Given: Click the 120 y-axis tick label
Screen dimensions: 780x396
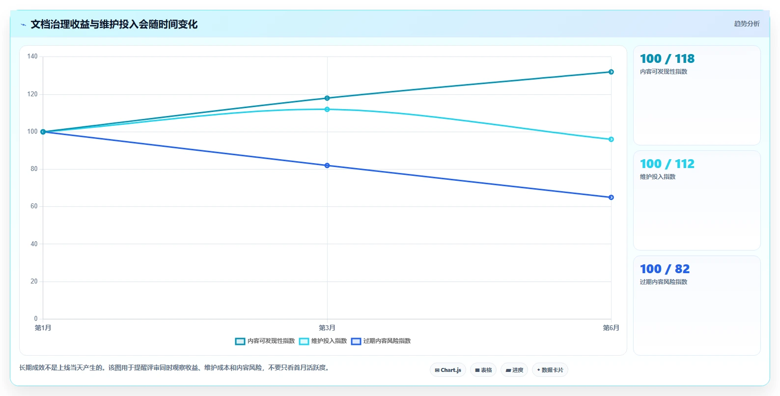Looking at the screenshot, I should [32, 94].
